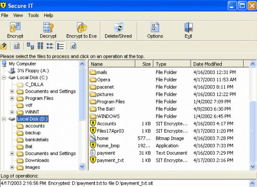Click the home_bmp application shield icon
The width and height of the screenshot is (257, 187).
pos(93,145)
